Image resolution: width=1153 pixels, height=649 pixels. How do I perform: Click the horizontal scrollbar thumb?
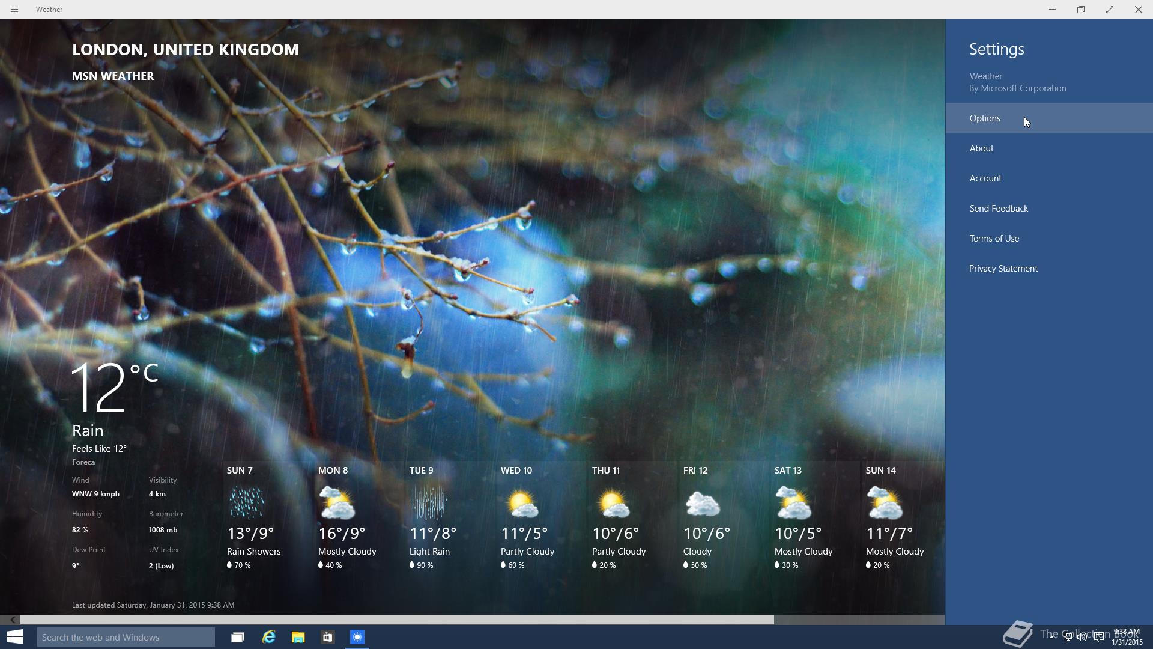click(397, 620)
